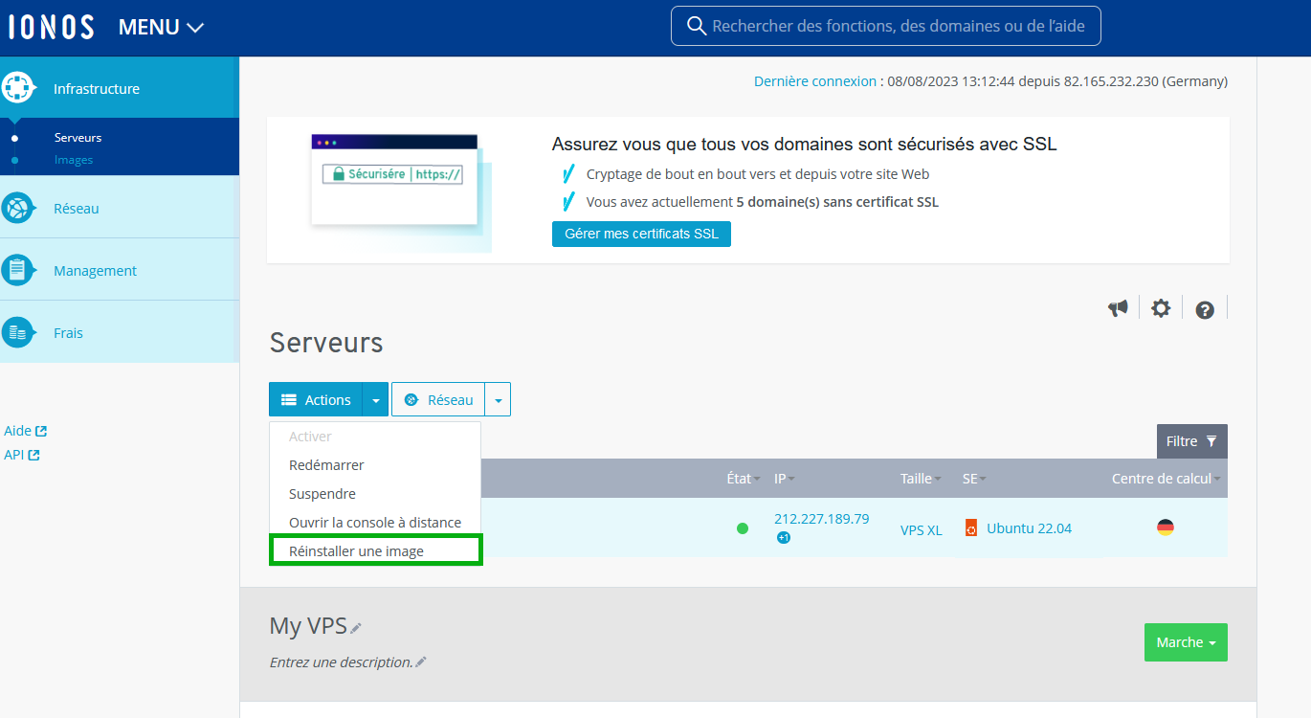Toggle the Actions dropdown arrow
The height and width of the screenshot is (718, 1311).
pos(376,400)
